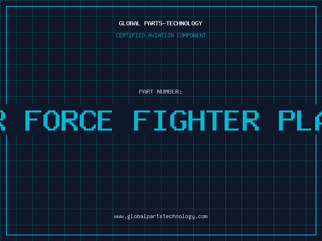322x241 pixels.
Task: Click the GLOBAL PARTS-TECHNOLOGY heading
Action: (161, 23)
